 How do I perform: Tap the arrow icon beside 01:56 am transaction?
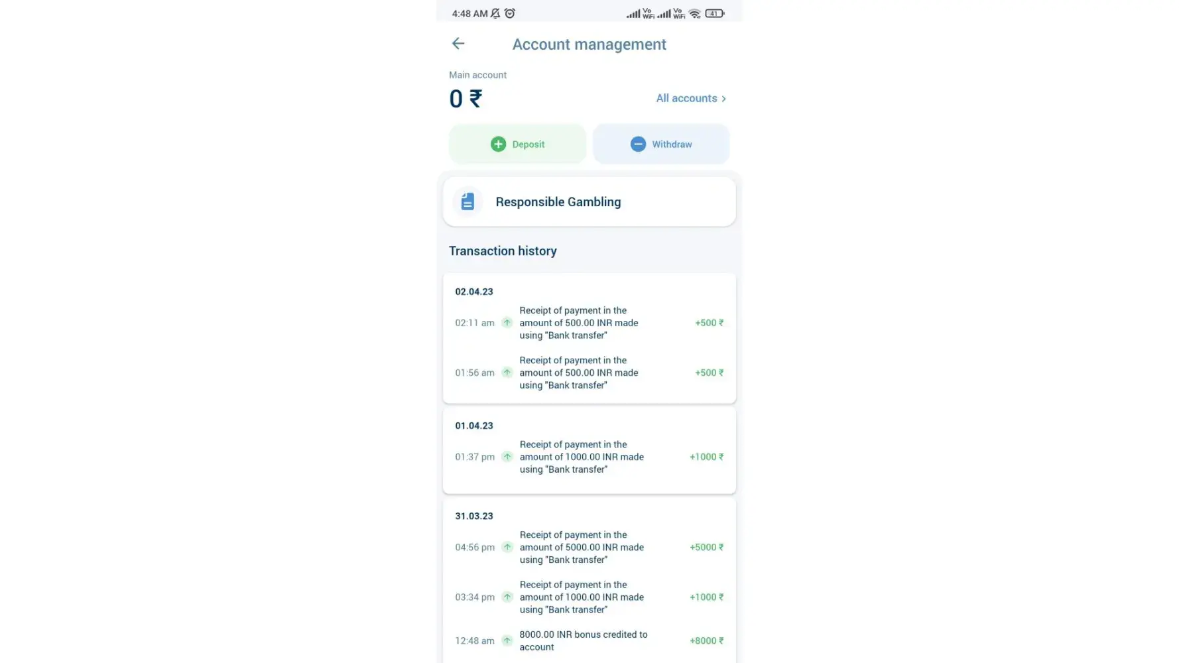coord(507,373)
